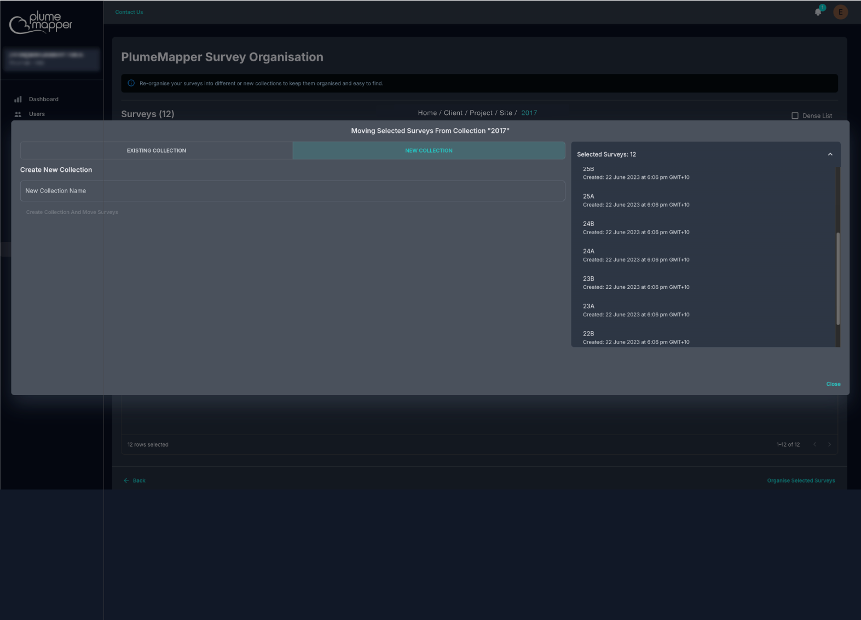Select survey 23A in the list
The height and width of the screenshot is (620, 861).
point(636,310)
